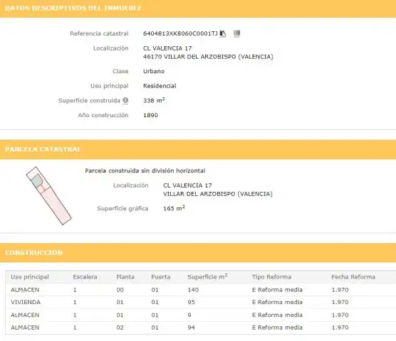Click the CL VALENCIA 17 address in the parcel section
The width and height of the screenshot is (396, 341).
pos(187,185)
